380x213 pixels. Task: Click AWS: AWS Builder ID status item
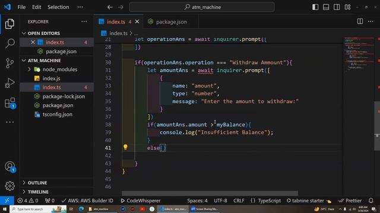click(x=87, y=201)
